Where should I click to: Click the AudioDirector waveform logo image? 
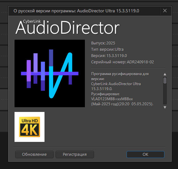point(50,73)
